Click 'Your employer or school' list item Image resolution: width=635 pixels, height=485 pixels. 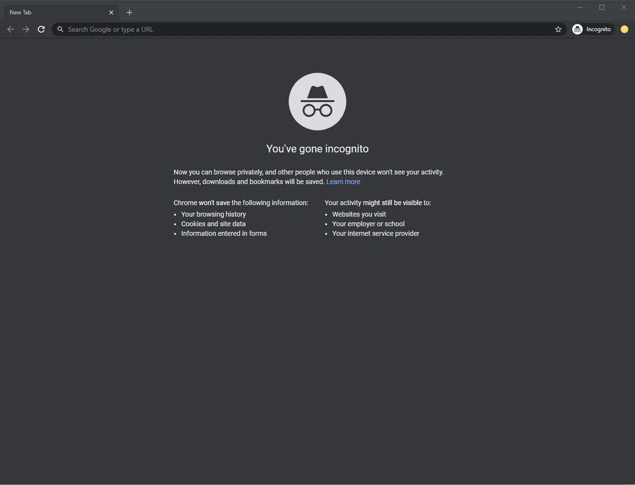368,224
